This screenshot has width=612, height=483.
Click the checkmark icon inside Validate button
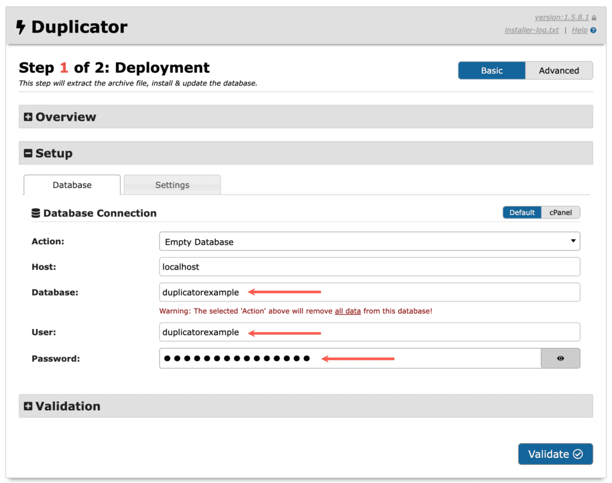point(576,454)
